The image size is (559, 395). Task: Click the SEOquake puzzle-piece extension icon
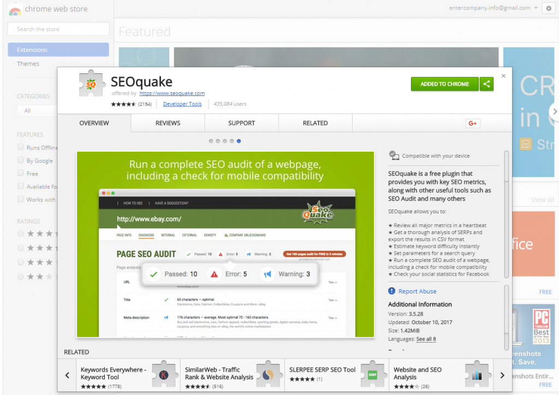click(92, 83)
